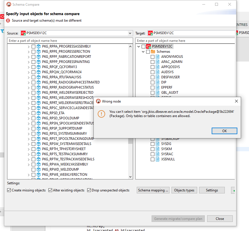Viewport: 249px width, 231px height.
Task: Expand the PKG_RPRA_RTUTANALYSIS tree node
Action: tap(29, 77)
